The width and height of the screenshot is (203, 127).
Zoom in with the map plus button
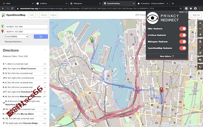point(200,23)
